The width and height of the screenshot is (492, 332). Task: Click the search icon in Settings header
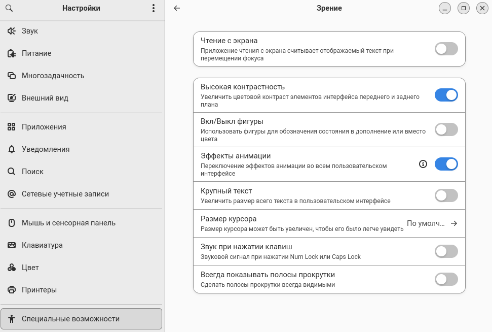(9, 8)
